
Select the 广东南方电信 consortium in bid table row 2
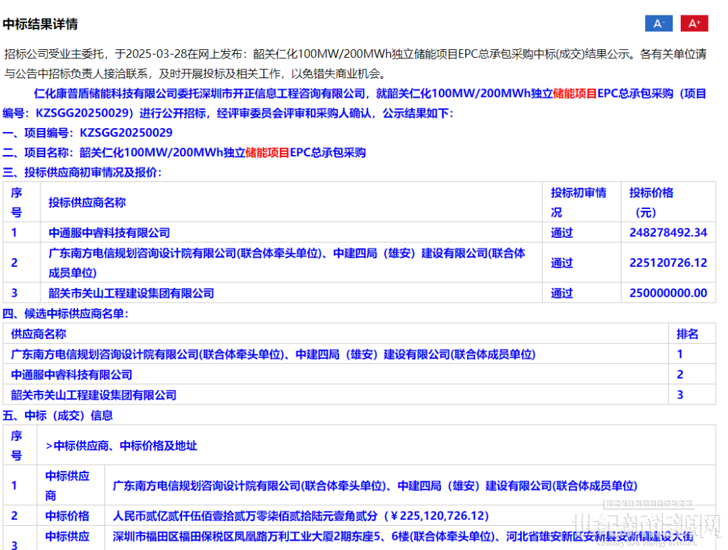pos(287,263)
